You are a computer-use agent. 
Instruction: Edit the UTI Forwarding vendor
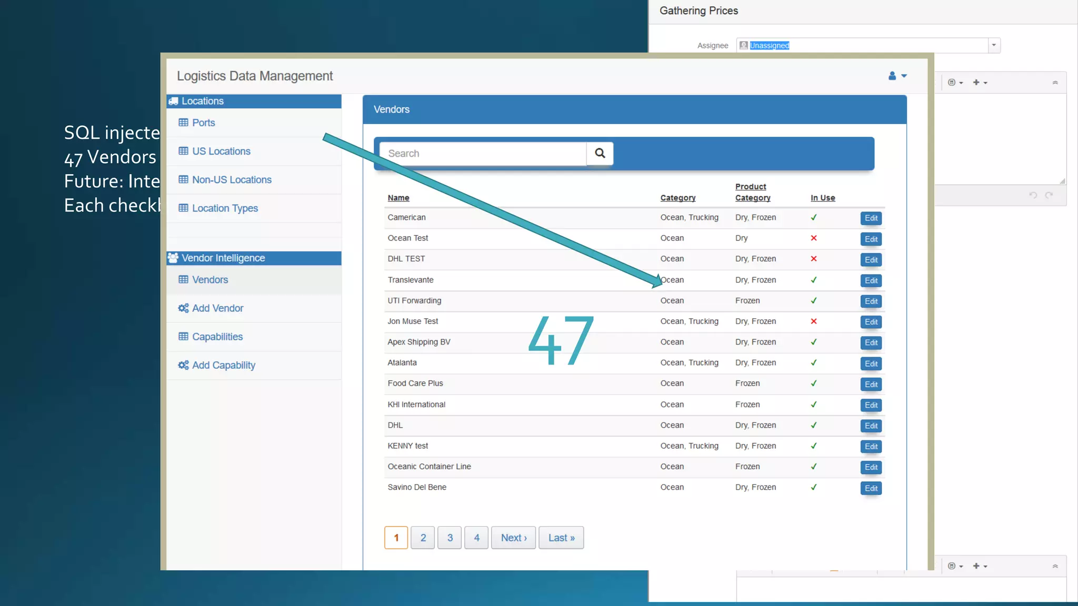(871, 301)
